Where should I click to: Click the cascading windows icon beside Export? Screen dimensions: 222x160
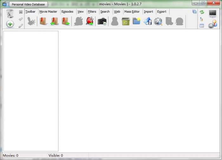(194, 12)
